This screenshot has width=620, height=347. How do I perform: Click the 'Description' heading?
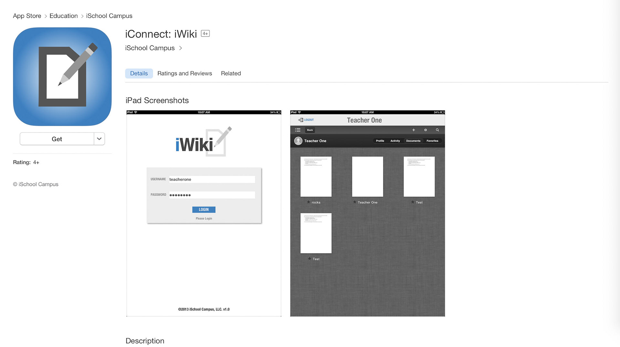[145, 341]
